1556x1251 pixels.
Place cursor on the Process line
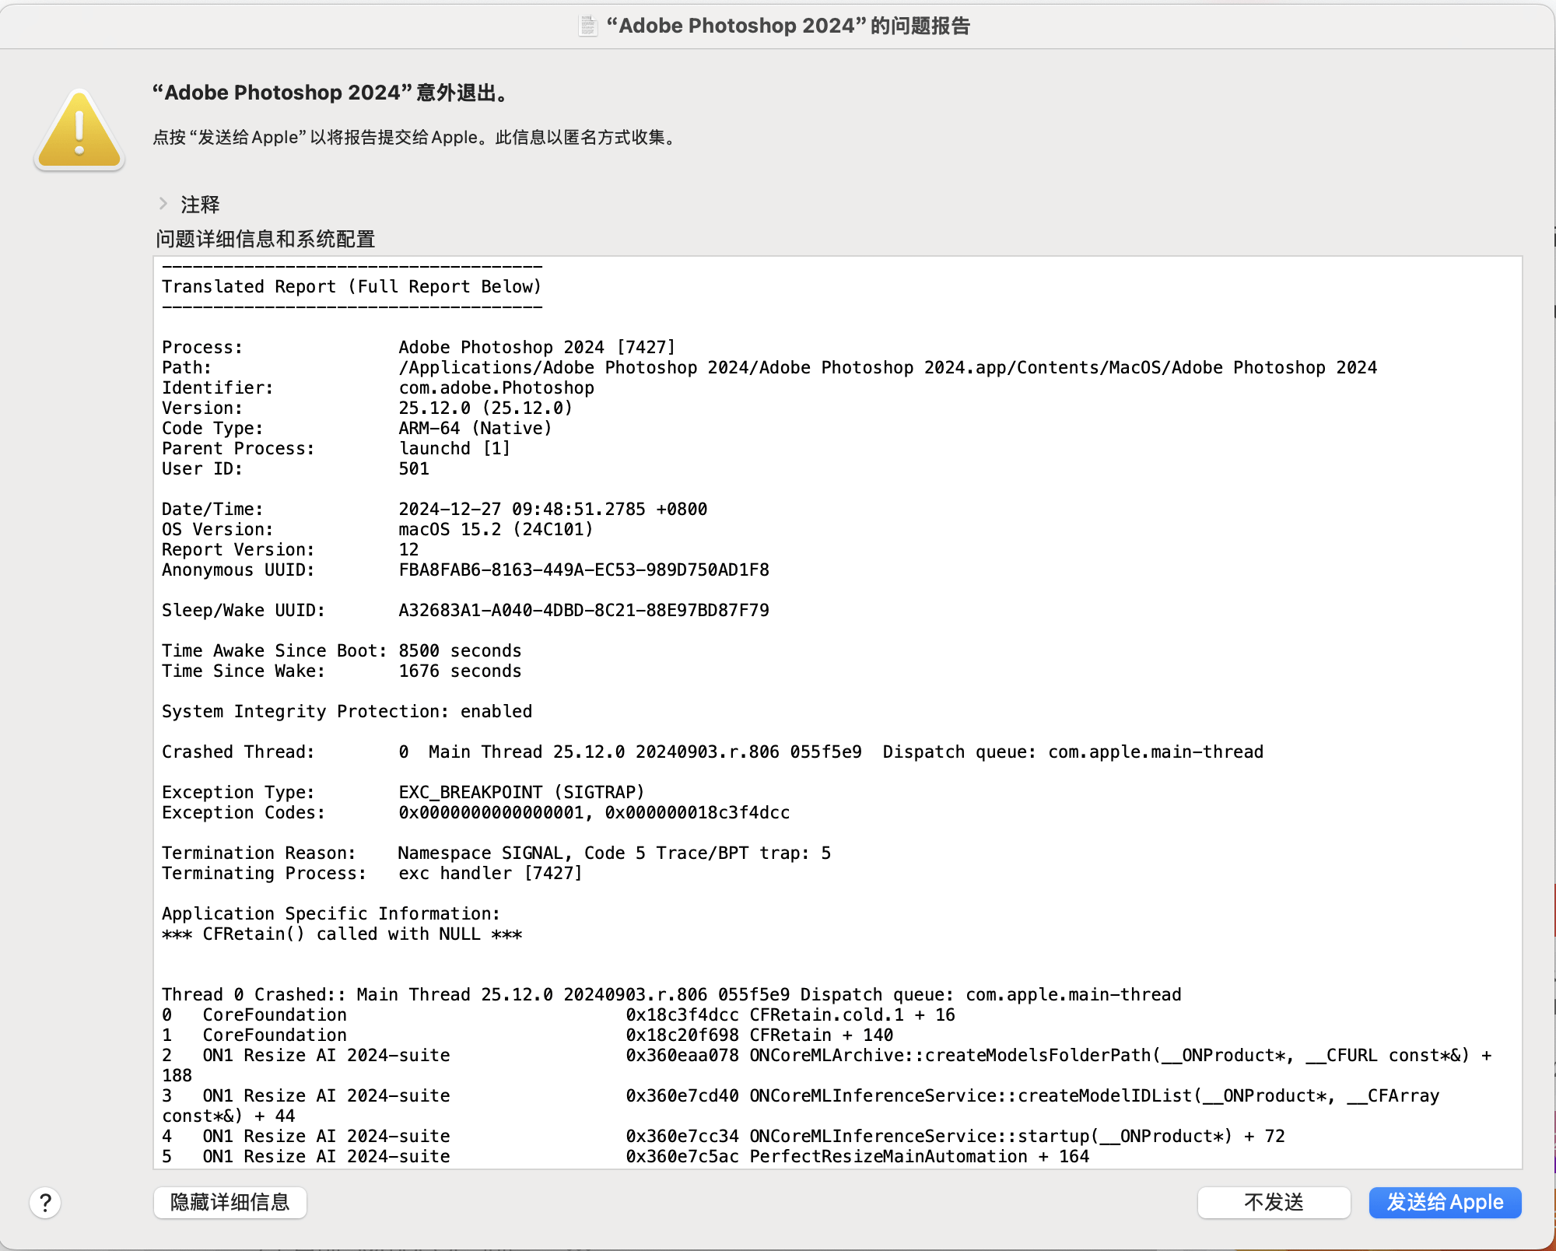[x=537, y=347]
